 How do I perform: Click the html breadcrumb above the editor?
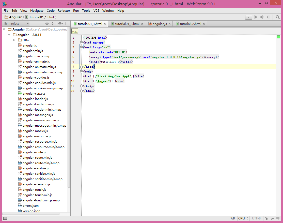[74, 32]
